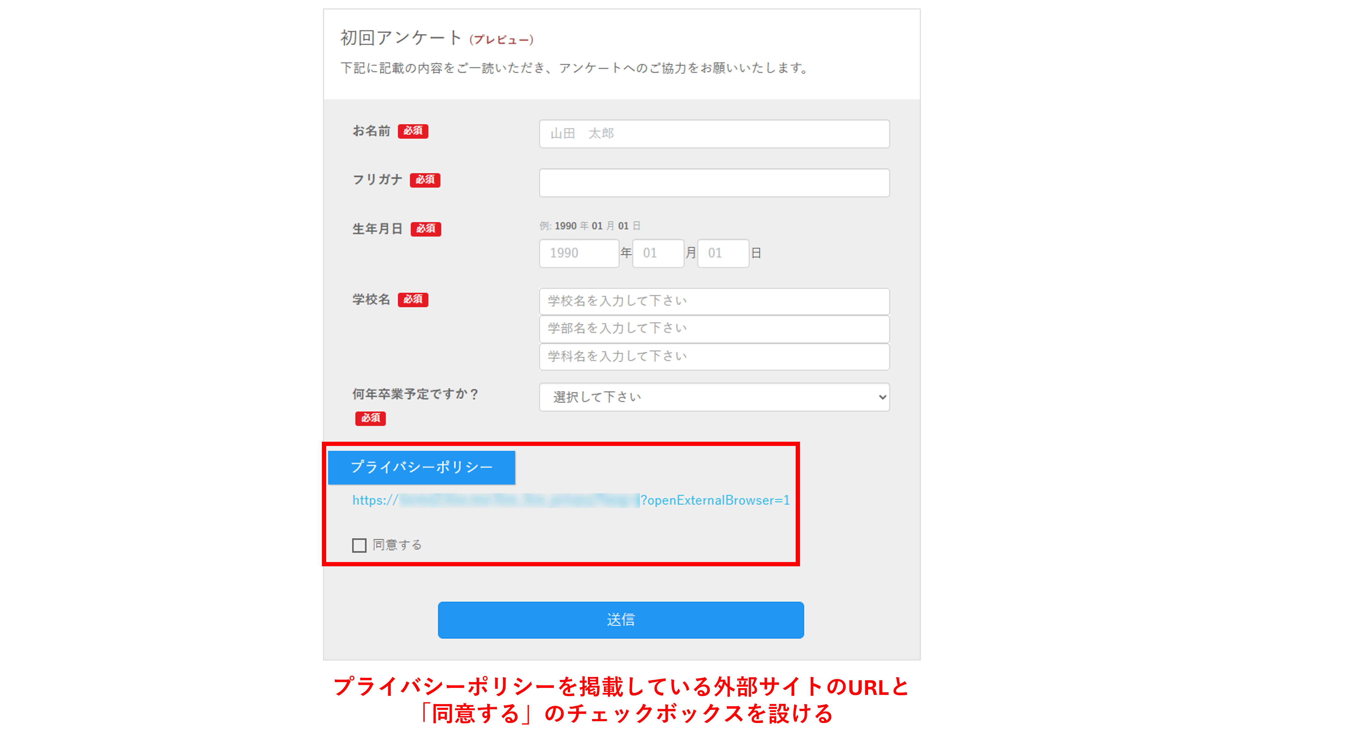This screenshot has width=1345, height=756.
Task: Click the survey description text under the title
Action: (x=575, y=68)
